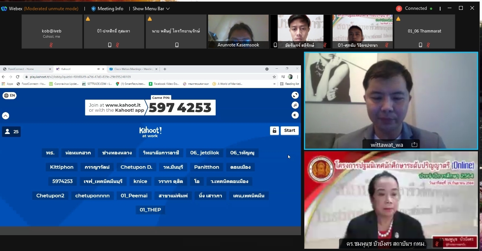Select kob@iveb participant tile
The height and width of the screenshot is (251, 482).
[52, 31]
